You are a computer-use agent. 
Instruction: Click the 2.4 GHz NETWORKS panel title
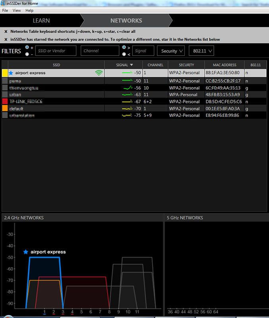(x=24, y=218)
